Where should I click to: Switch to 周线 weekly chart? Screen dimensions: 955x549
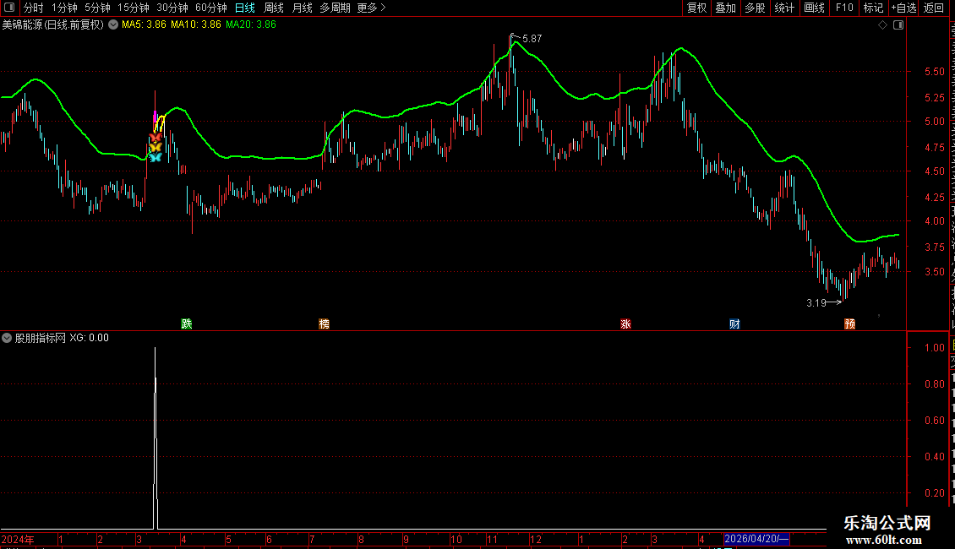click(274, 8)
